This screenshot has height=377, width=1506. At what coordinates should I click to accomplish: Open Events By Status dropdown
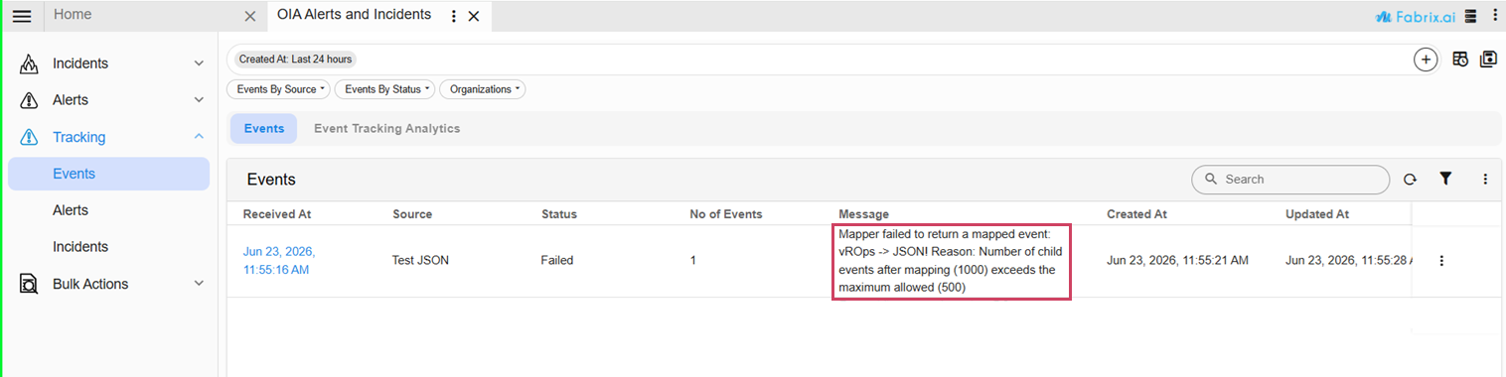point(384,89)
